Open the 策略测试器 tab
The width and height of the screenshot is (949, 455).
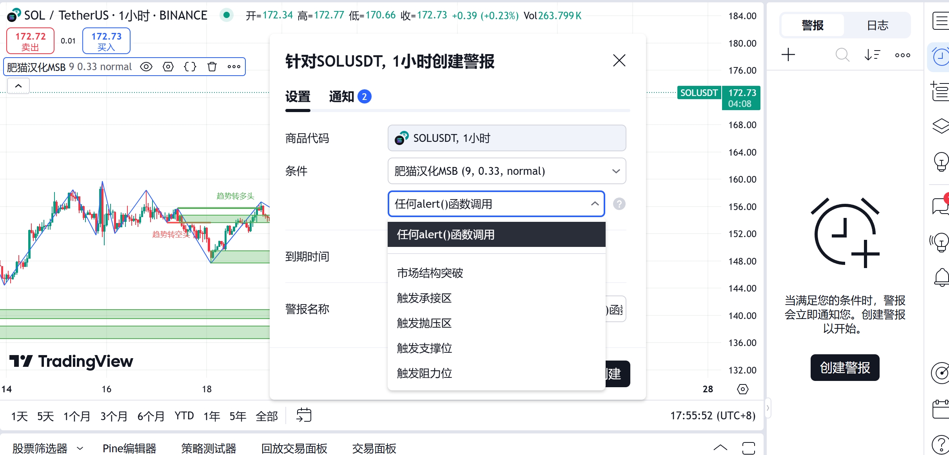click(209, 448)
